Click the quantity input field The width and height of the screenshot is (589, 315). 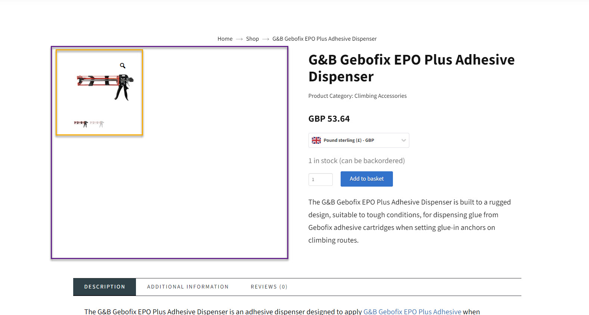(320, 180)
